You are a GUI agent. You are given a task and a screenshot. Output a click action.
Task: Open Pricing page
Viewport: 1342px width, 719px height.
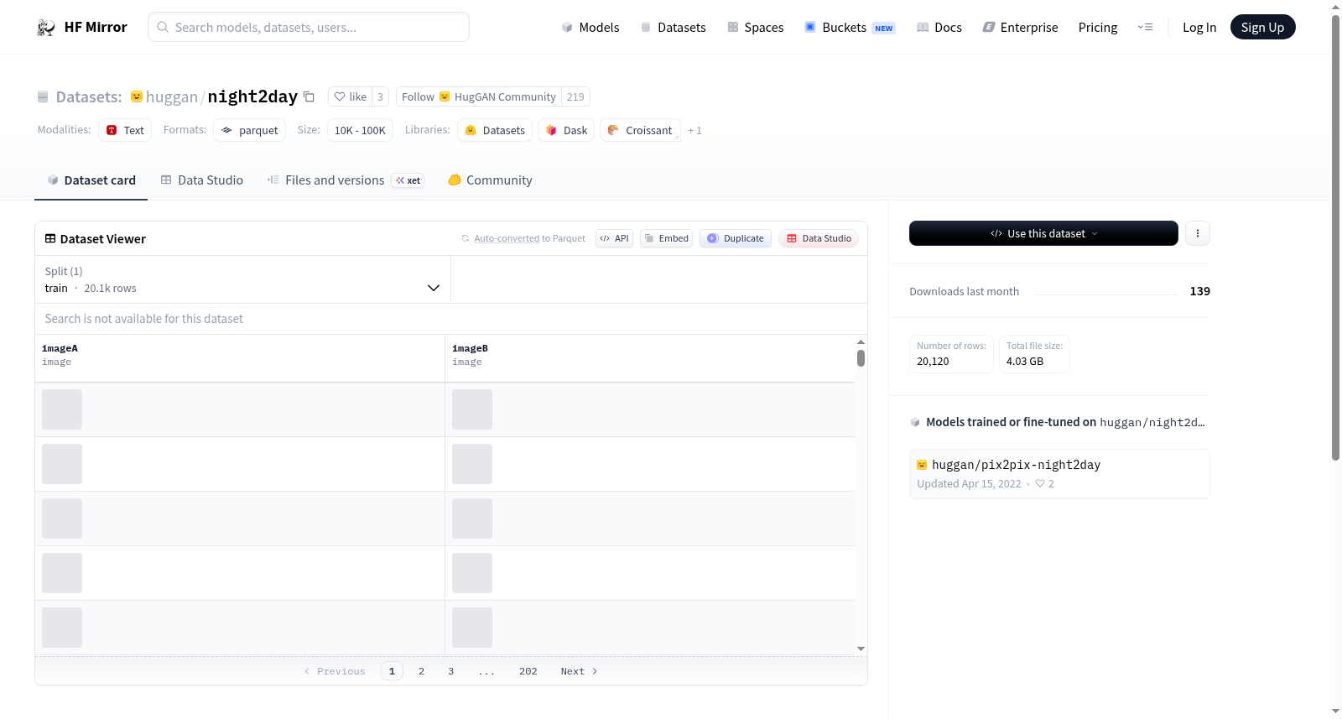click(x=1098, y=27)
